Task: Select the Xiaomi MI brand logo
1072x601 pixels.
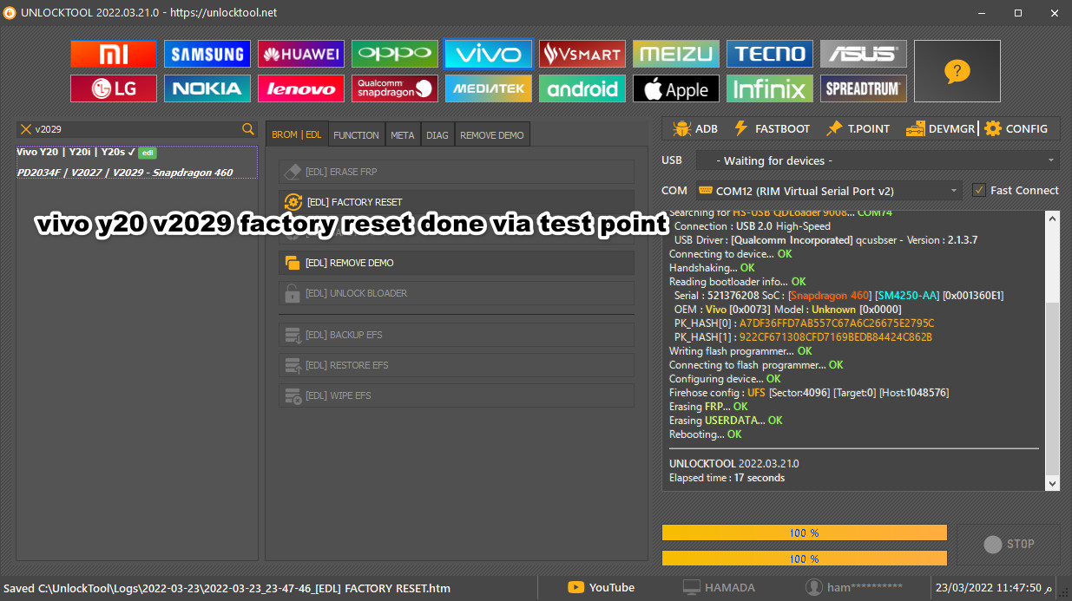Action: click(114, 54)
